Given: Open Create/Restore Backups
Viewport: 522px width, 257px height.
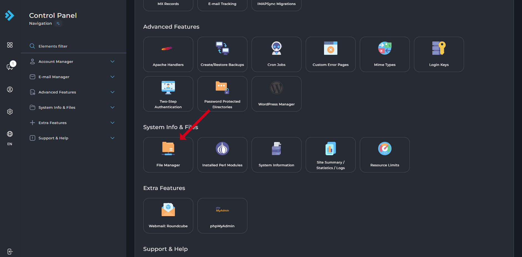Looking at the screenshot, I should [x=222, y=55].
